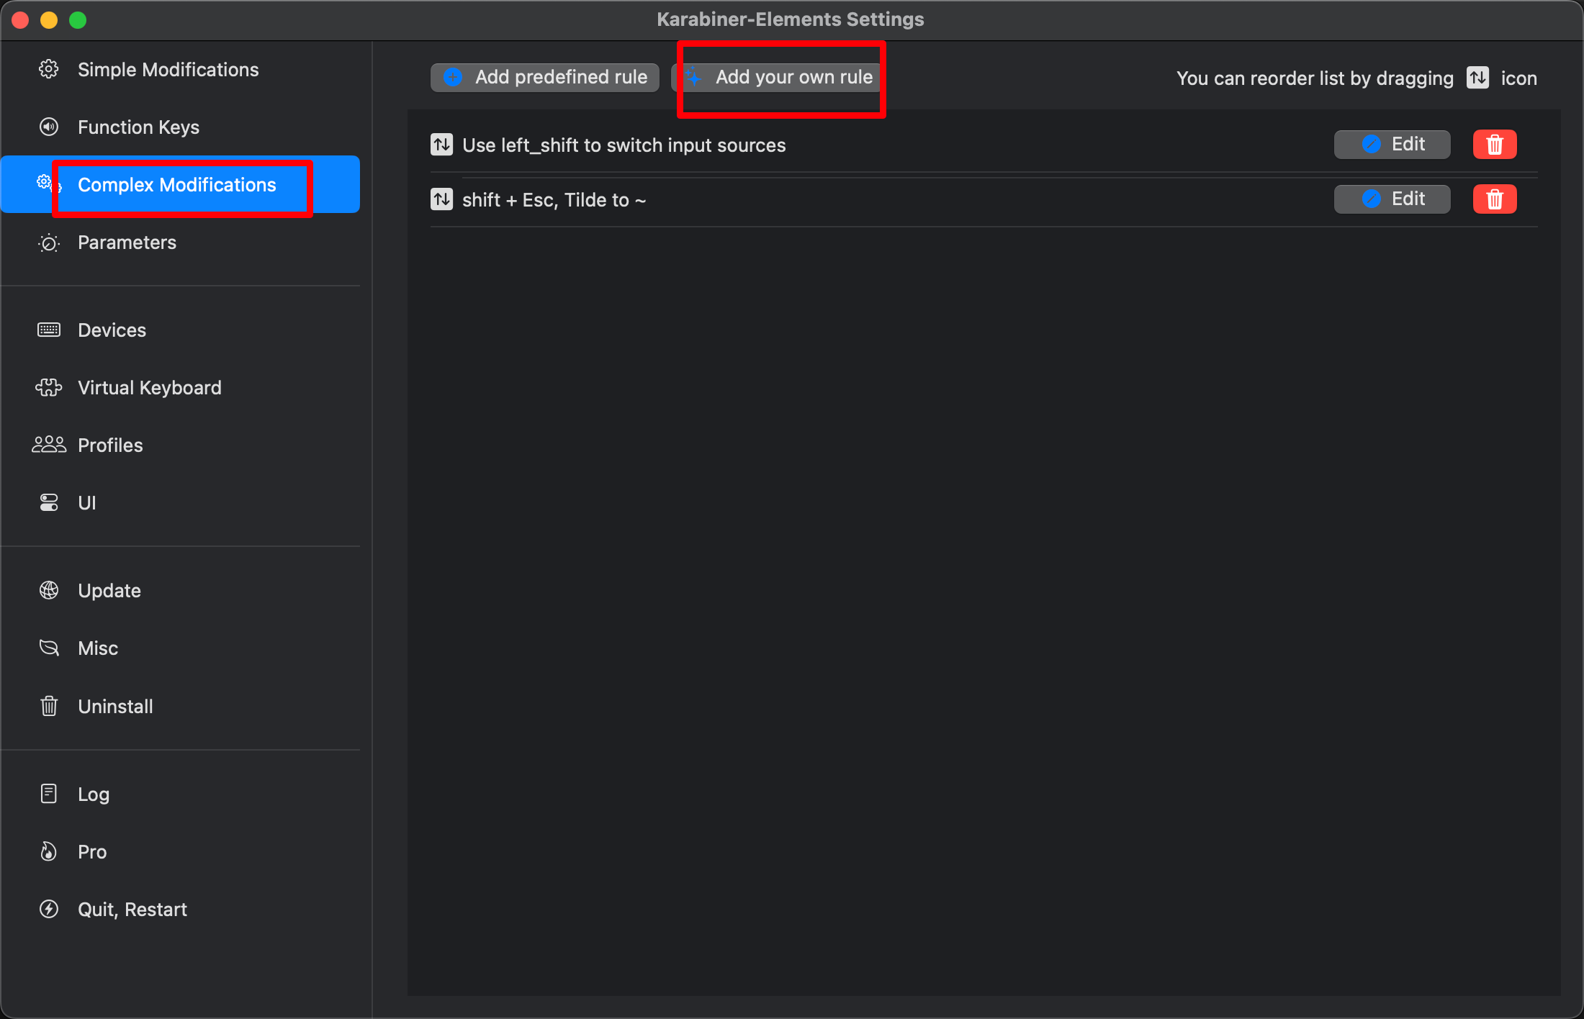Open the Simple Modifications section
Viewport: 1584px width, 1019px height.
pos(168,70)
